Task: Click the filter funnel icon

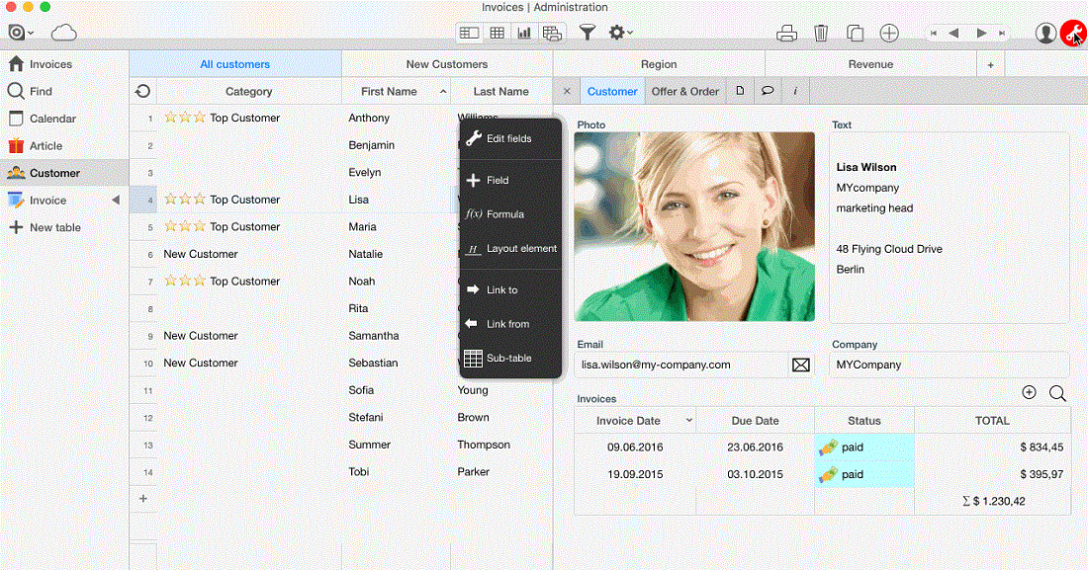Action: (587, 32)
